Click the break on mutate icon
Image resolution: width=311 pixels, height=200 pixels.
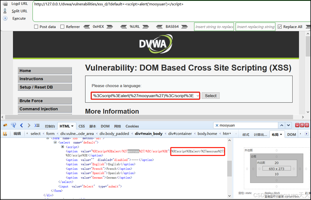[x=5, y=134]
